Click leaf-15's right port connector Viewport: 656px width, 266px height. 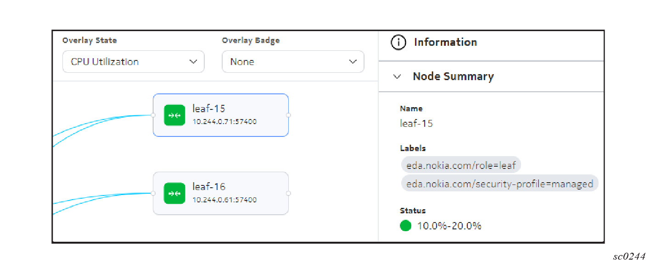tap(288, 115)
